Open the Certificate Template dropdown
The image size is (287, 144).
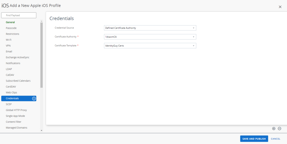click(150, 46)
